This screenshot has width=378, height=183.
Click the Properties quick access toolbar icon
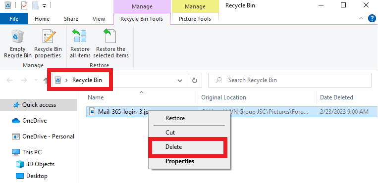tap(24, 5)
